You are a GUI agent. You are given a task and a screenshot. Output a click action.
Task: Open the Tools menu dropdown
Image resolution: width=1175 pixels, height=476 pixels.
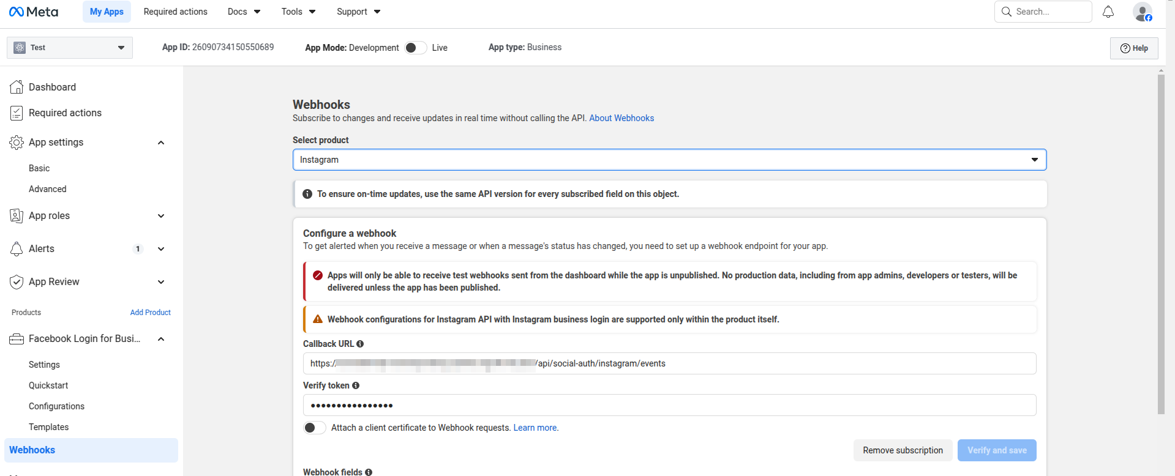298,12
